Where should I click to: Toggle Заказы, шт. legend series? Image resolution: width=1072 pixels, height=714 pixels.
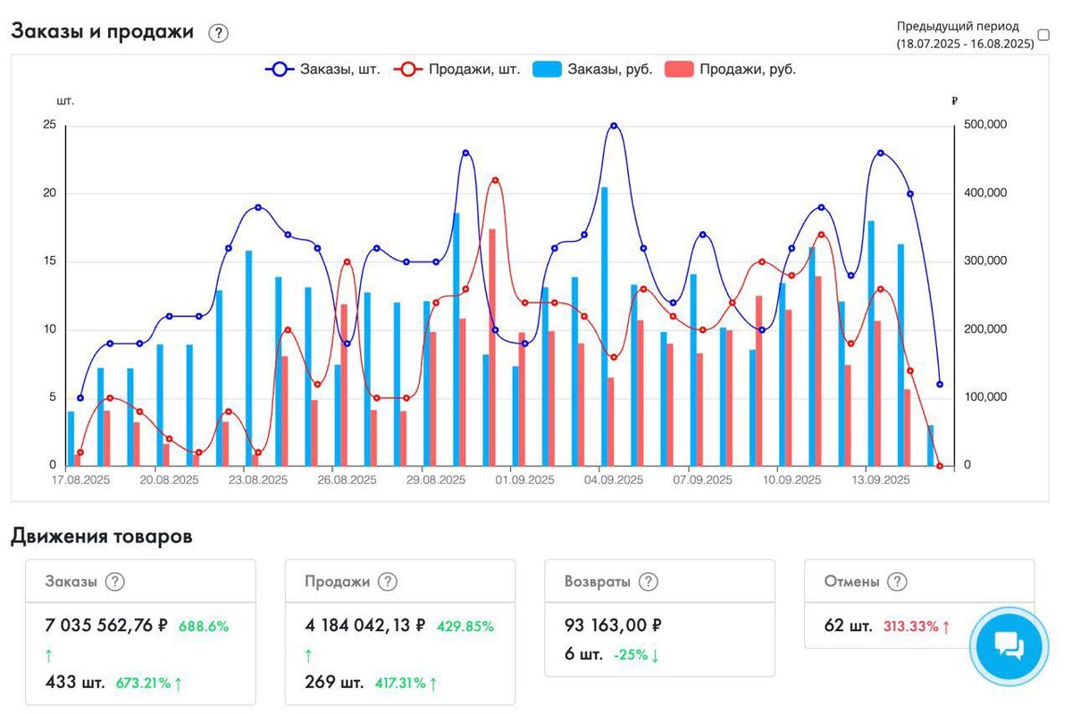point(323,69)
